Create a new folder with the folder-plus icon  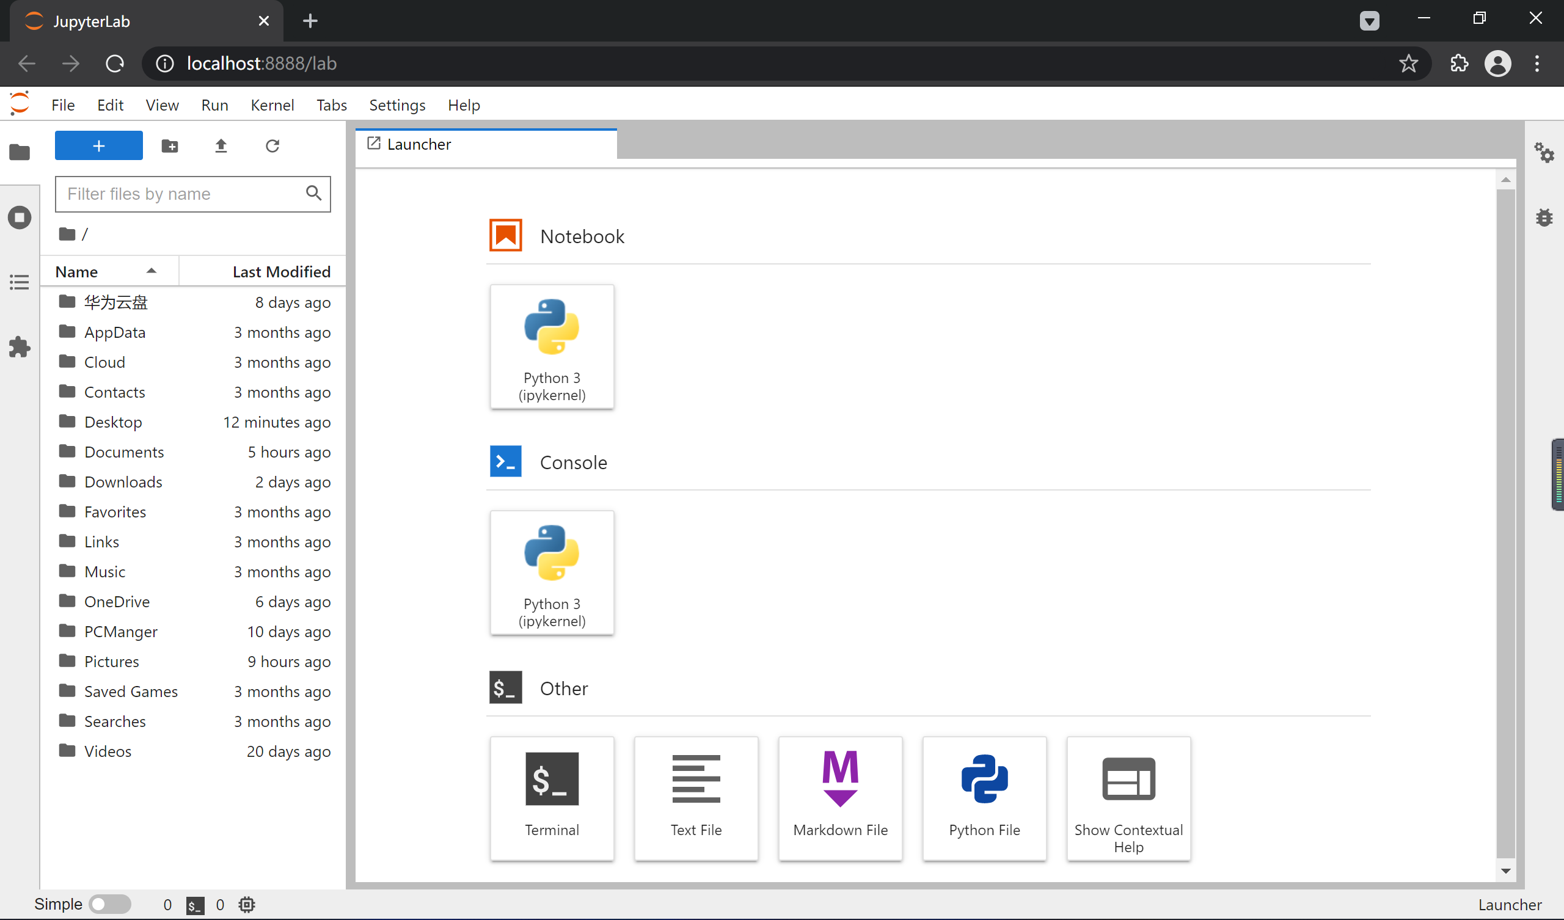tap(170, 146)
